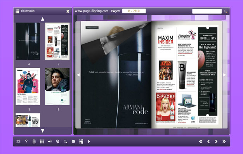243x154 pixels.
Task: Click the document page icon in bottom toolbar
Action: 34,141
